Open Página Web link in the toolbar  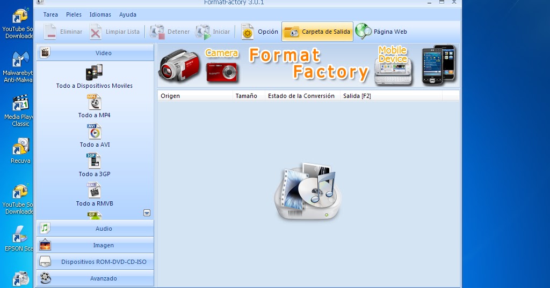click(x=381, y=32)
